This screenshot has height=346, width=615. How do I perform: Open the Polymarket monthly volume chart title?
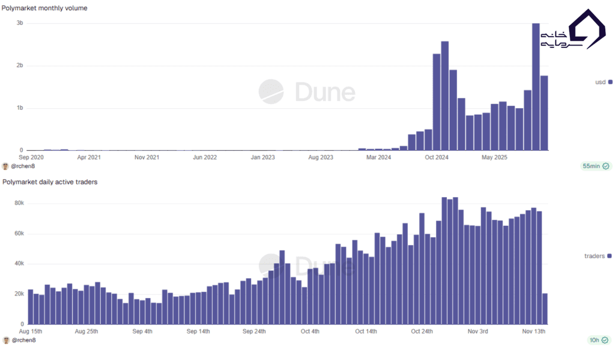coord(44,8)
